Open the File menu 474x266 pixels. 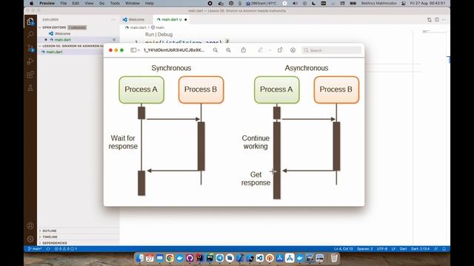click(x=64, y=3)
